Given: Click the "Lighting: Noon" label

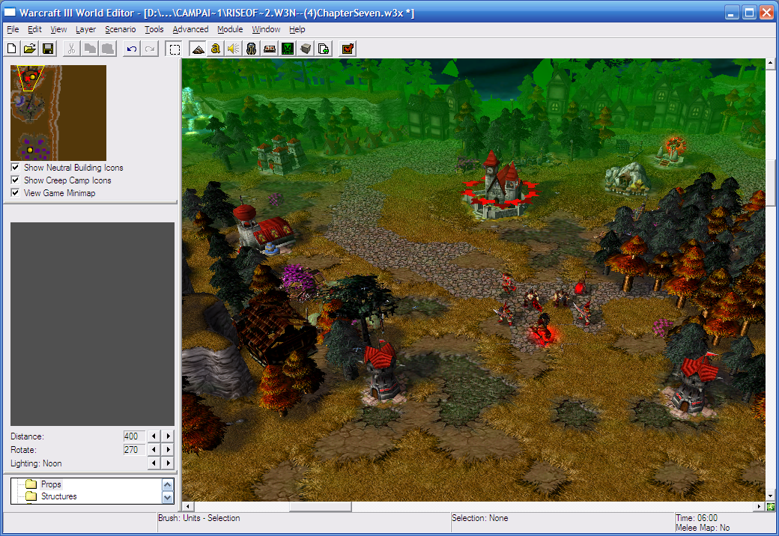Looking at the screenshot, I should tap(36, 463).
